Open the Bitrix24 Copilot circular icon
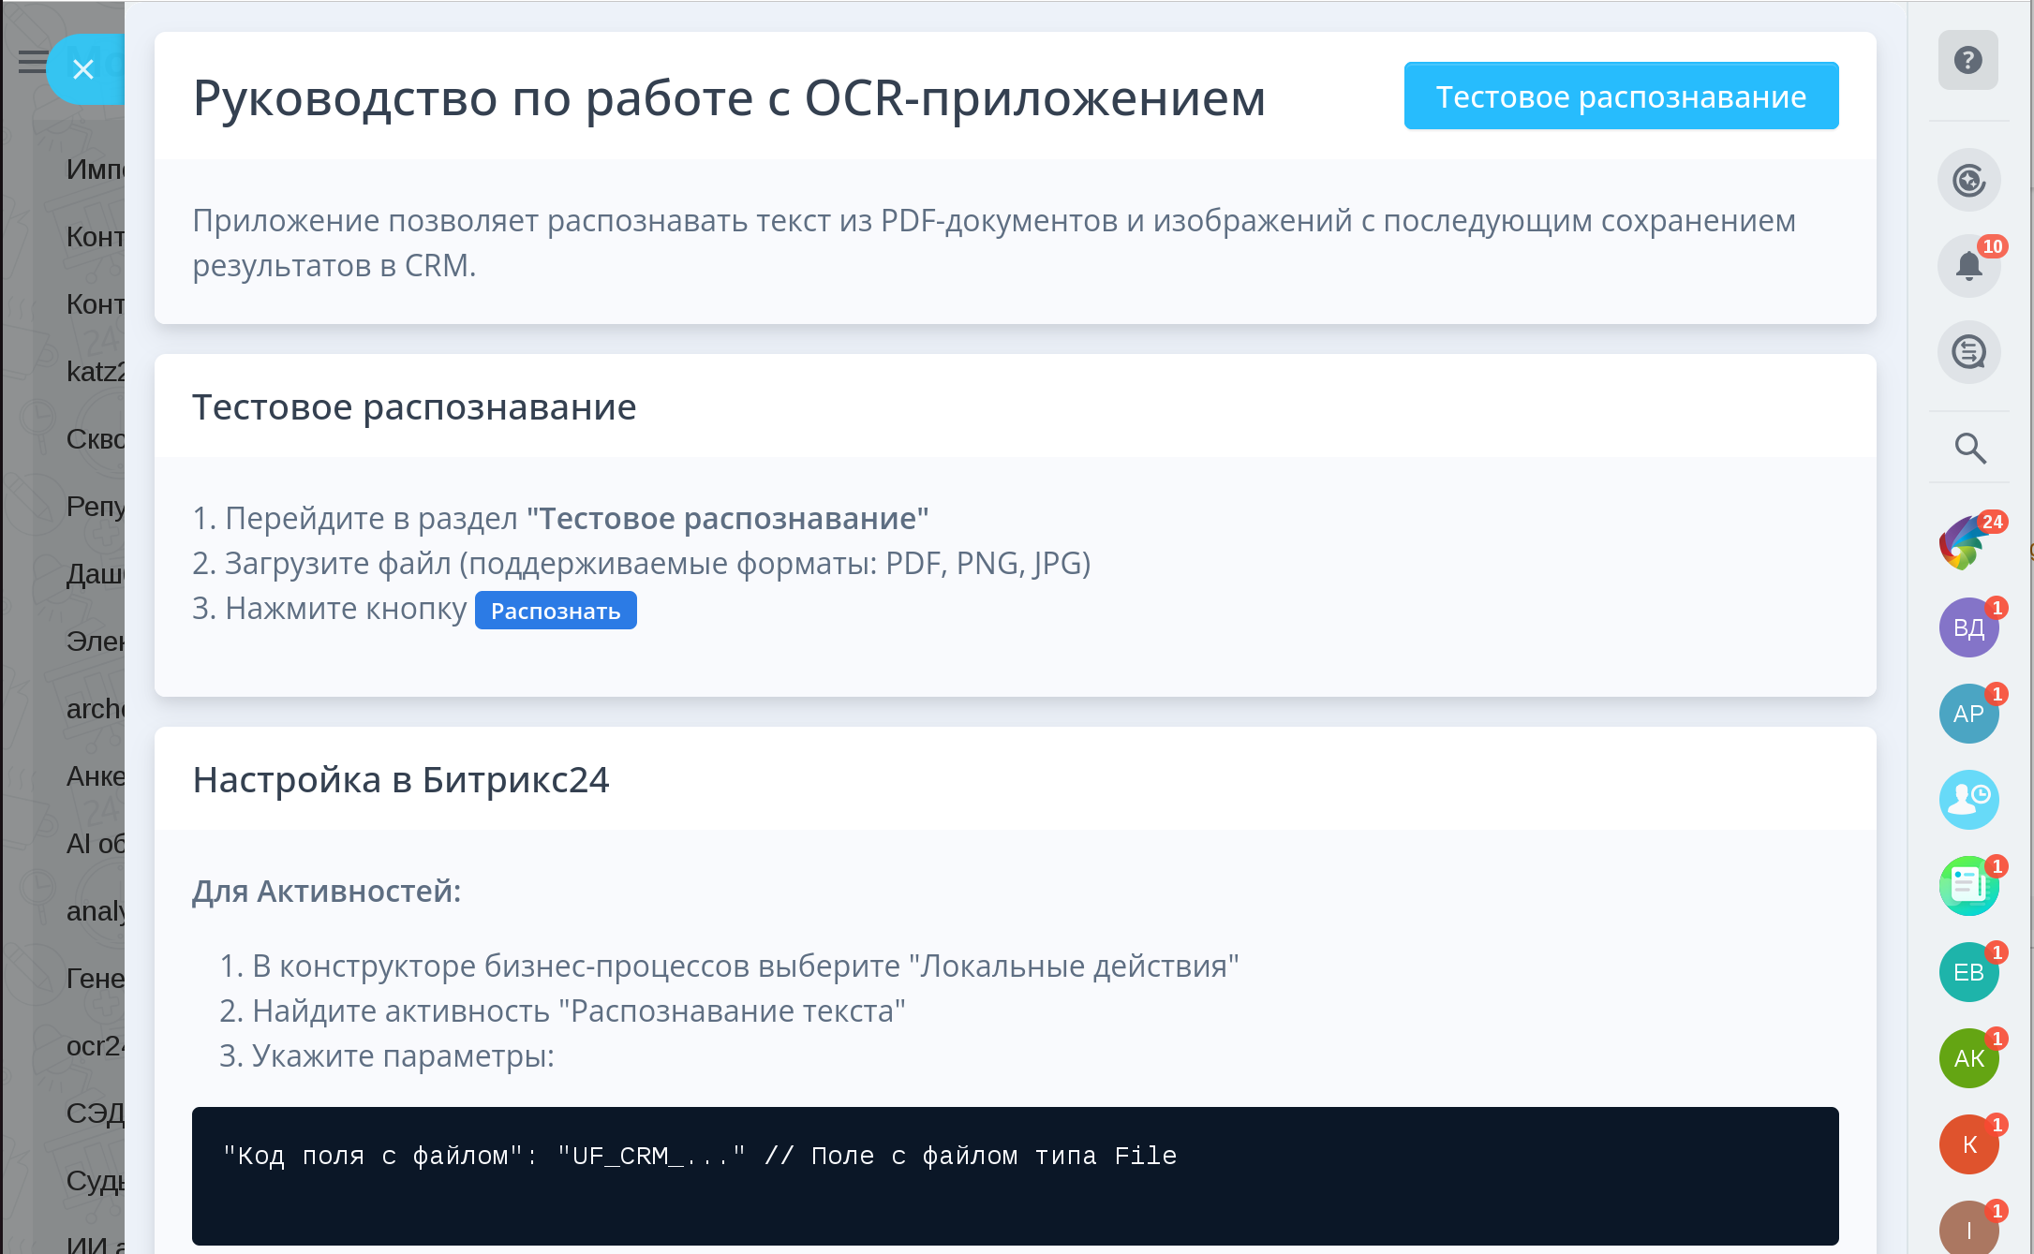The width and height of the screenshot is (2034, 1254). pos(1968,180)
